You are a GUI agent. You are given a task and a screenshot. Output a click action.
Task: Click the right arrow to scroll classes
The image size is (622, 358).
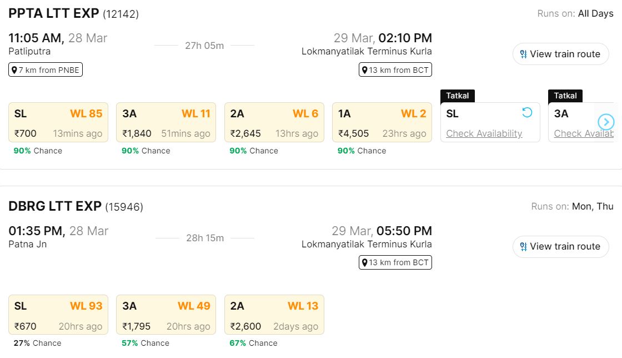point(606,122)
